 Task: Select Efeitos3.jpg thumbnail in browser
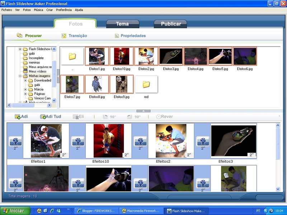tap(171, 56)
